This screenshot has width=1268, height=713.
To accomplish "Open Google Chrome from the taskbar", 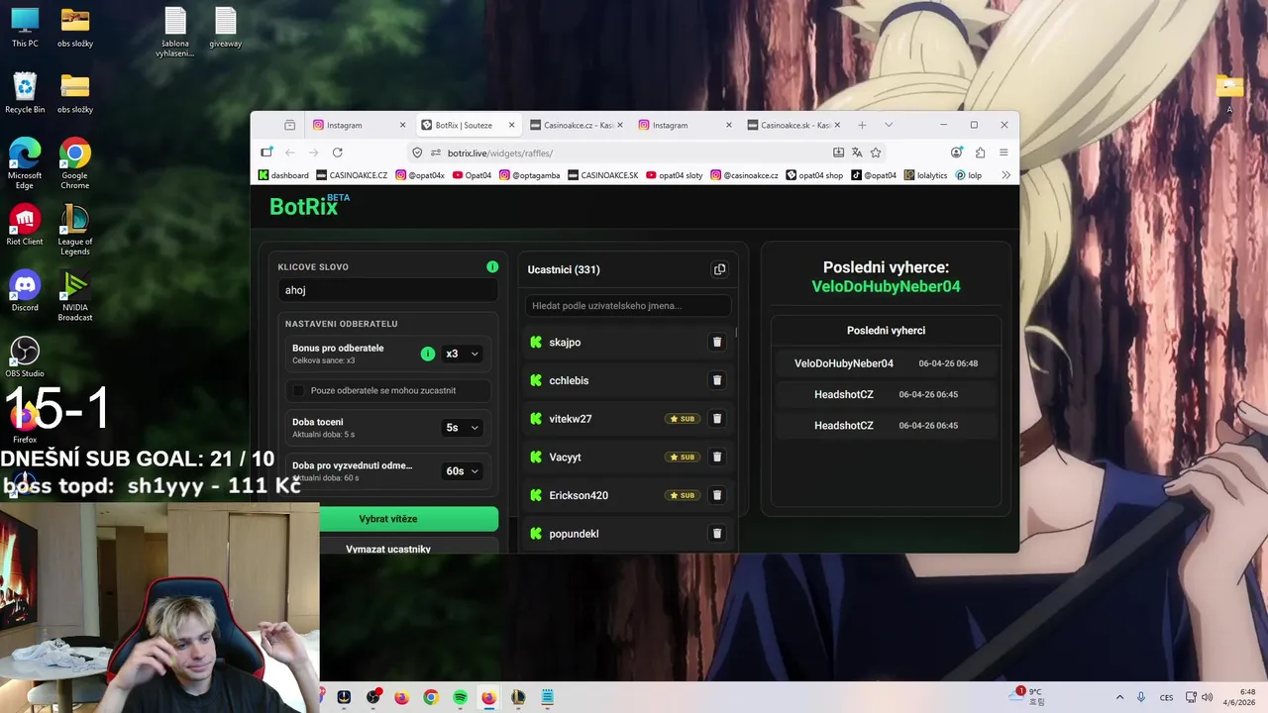I will [431, 697].
